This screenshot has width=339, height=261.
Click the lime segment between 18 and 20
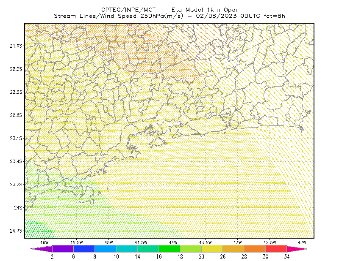point(191,249)
